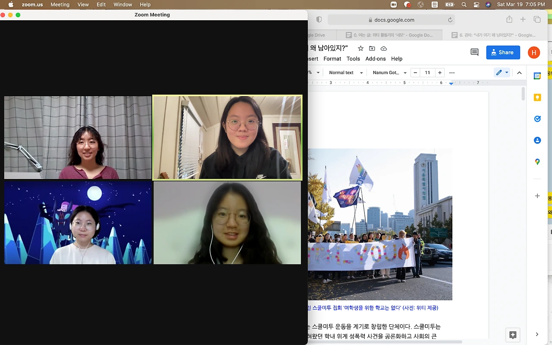Click the KakaoTalk menu bar icon
Screen dimensions: 552x345
coord(407,5)
